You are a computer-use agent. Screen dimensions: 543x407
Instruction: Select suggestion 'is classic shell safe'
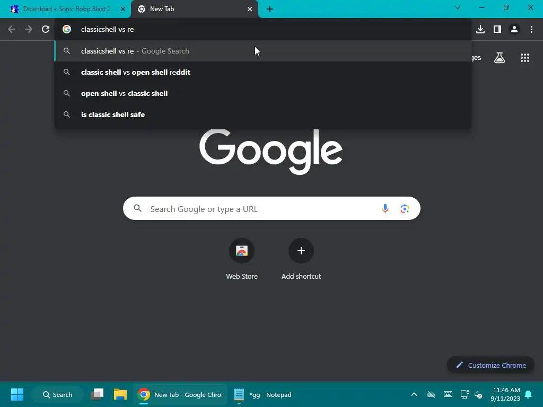263,114
